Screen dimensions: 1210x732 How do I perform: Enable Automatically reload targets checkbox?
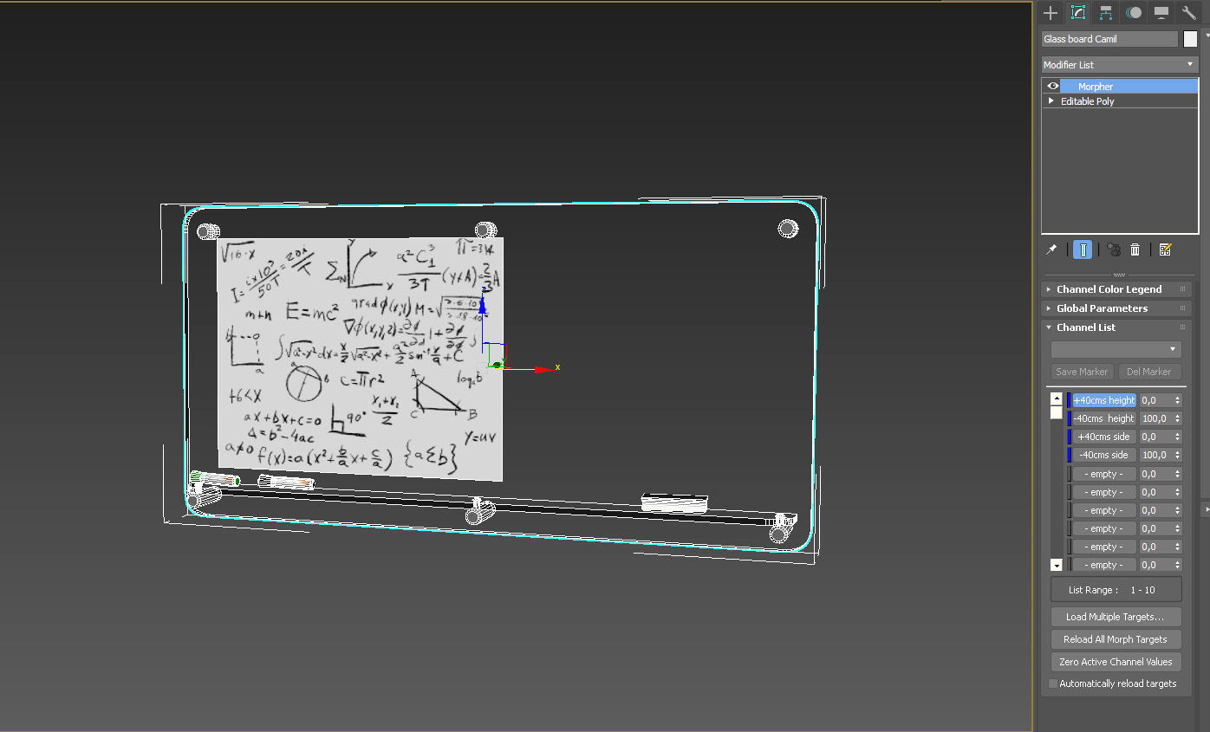point(1053,683)
